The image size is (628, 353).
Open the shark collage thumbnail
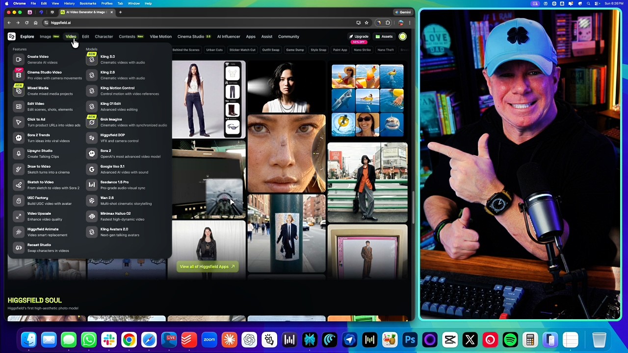367,101
